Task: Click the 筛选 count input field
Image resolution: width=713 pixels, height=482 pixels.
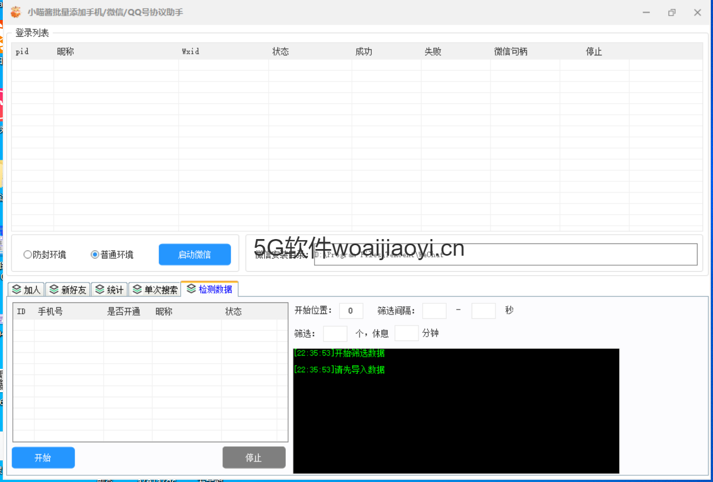Action: 335,333
